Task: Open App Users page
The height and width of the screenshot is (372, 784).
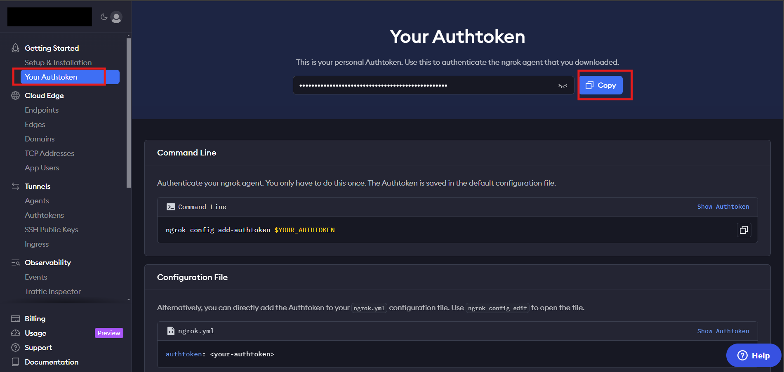Action: (42, 167)
